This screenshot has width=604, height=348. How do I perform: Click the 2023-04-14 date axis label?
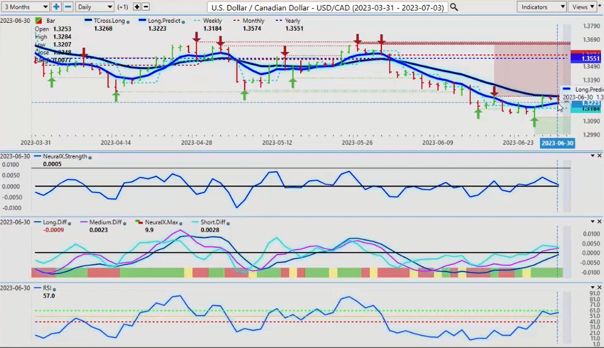coord(116,143)
